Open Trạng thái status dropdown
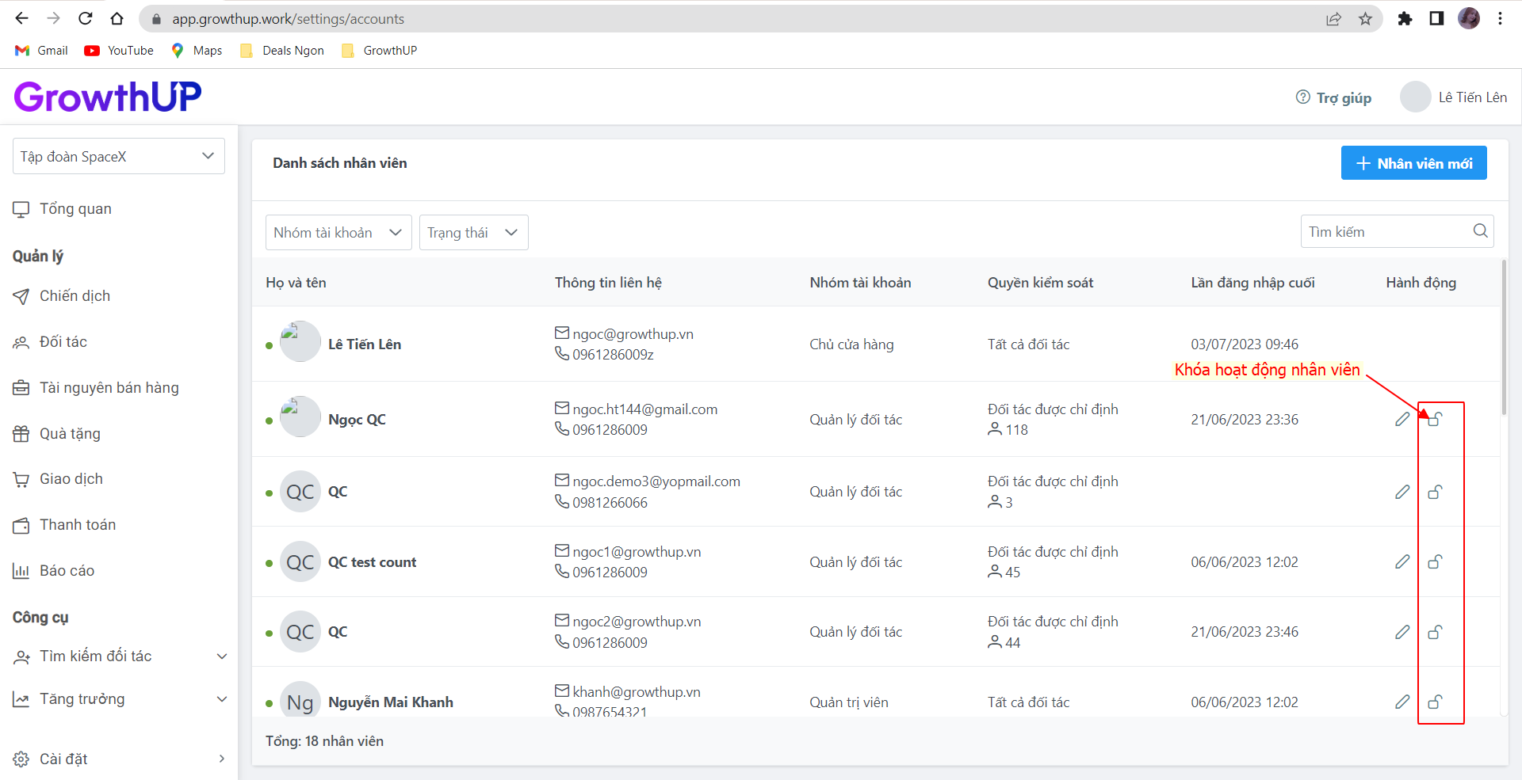This screenshot has height=780, width=1522. pyautogui.click(x=473, y=233)
